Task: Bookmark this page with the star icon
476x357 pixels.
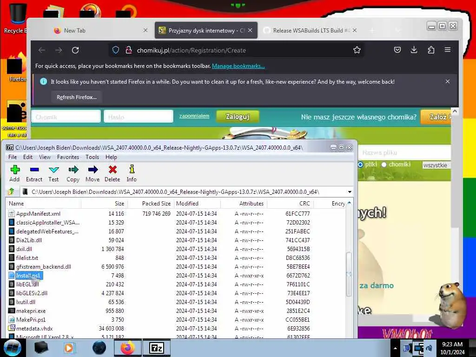Action: (357, 50)
